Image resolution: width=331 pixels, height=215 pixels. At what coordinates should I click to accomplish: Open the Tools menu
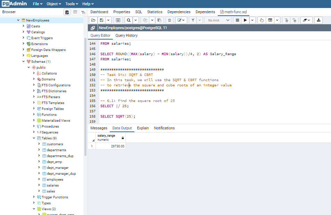click(72, 4)
